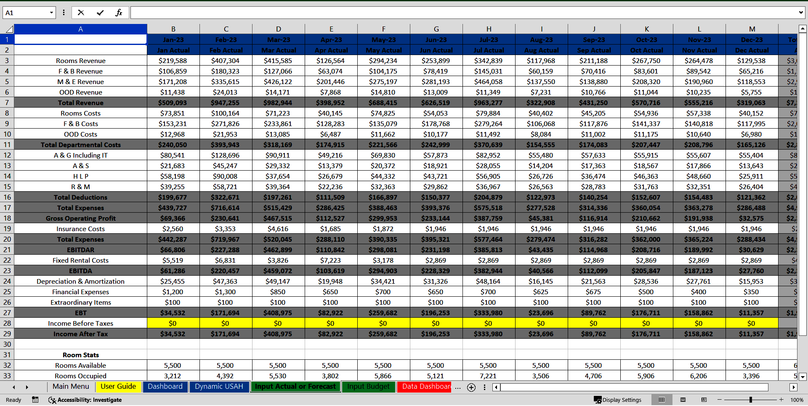Click the Cancel (X) formula bar icon
The image size is (808, 406).
[81, 13]
